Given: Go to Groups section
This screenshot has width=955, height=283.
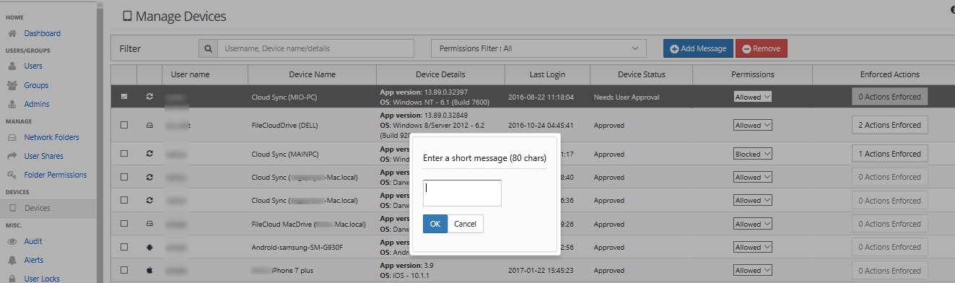Looking at the screenshot, I should 36,85.
